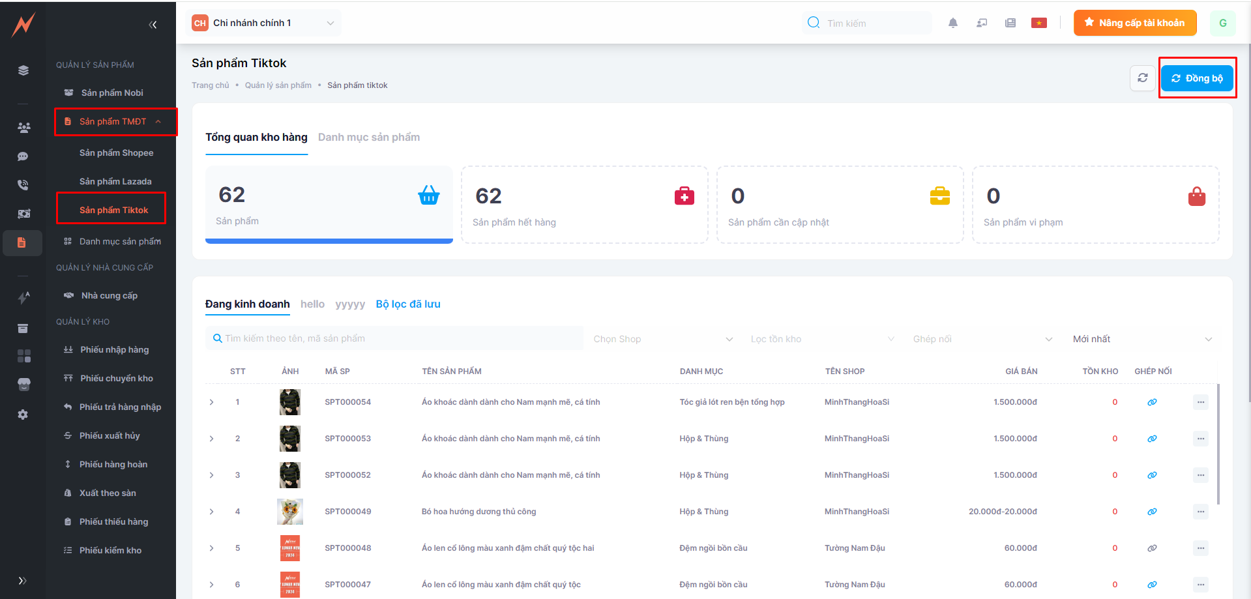Click the bouquet thumbnail for SPT000049
The image size is (1251, 599).
pyautogui.click(x=290, y=512)
